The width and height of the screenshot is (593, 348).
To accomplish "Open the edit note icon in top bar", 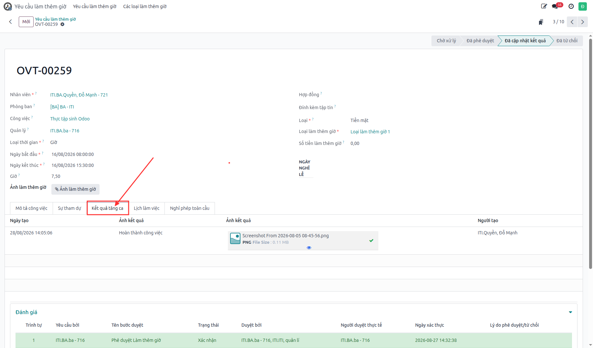I will [544, 6].
